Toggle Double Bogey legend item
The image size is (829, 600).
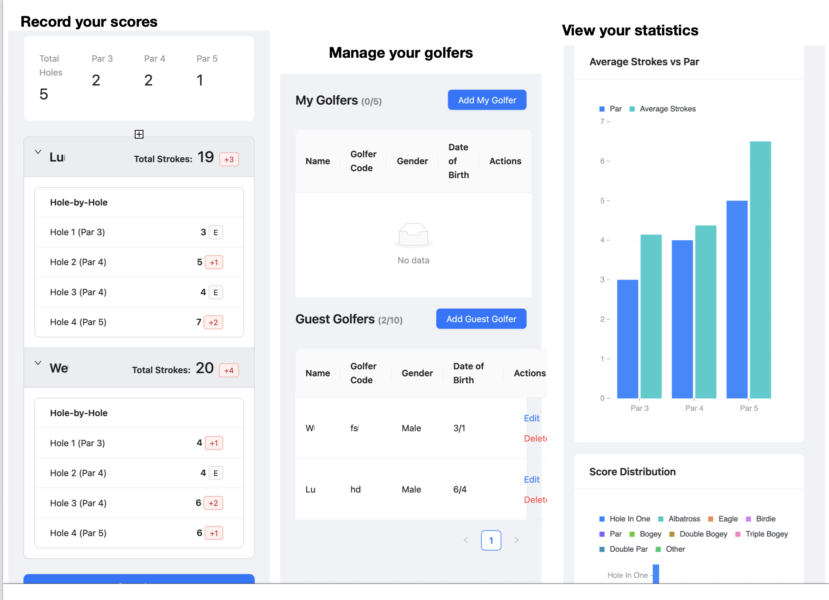(698, 534)
